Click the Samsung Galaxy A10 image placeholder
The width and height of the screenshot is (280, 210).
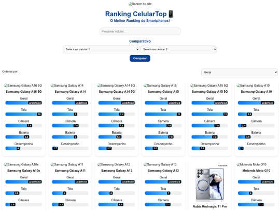tap(253, 86)
